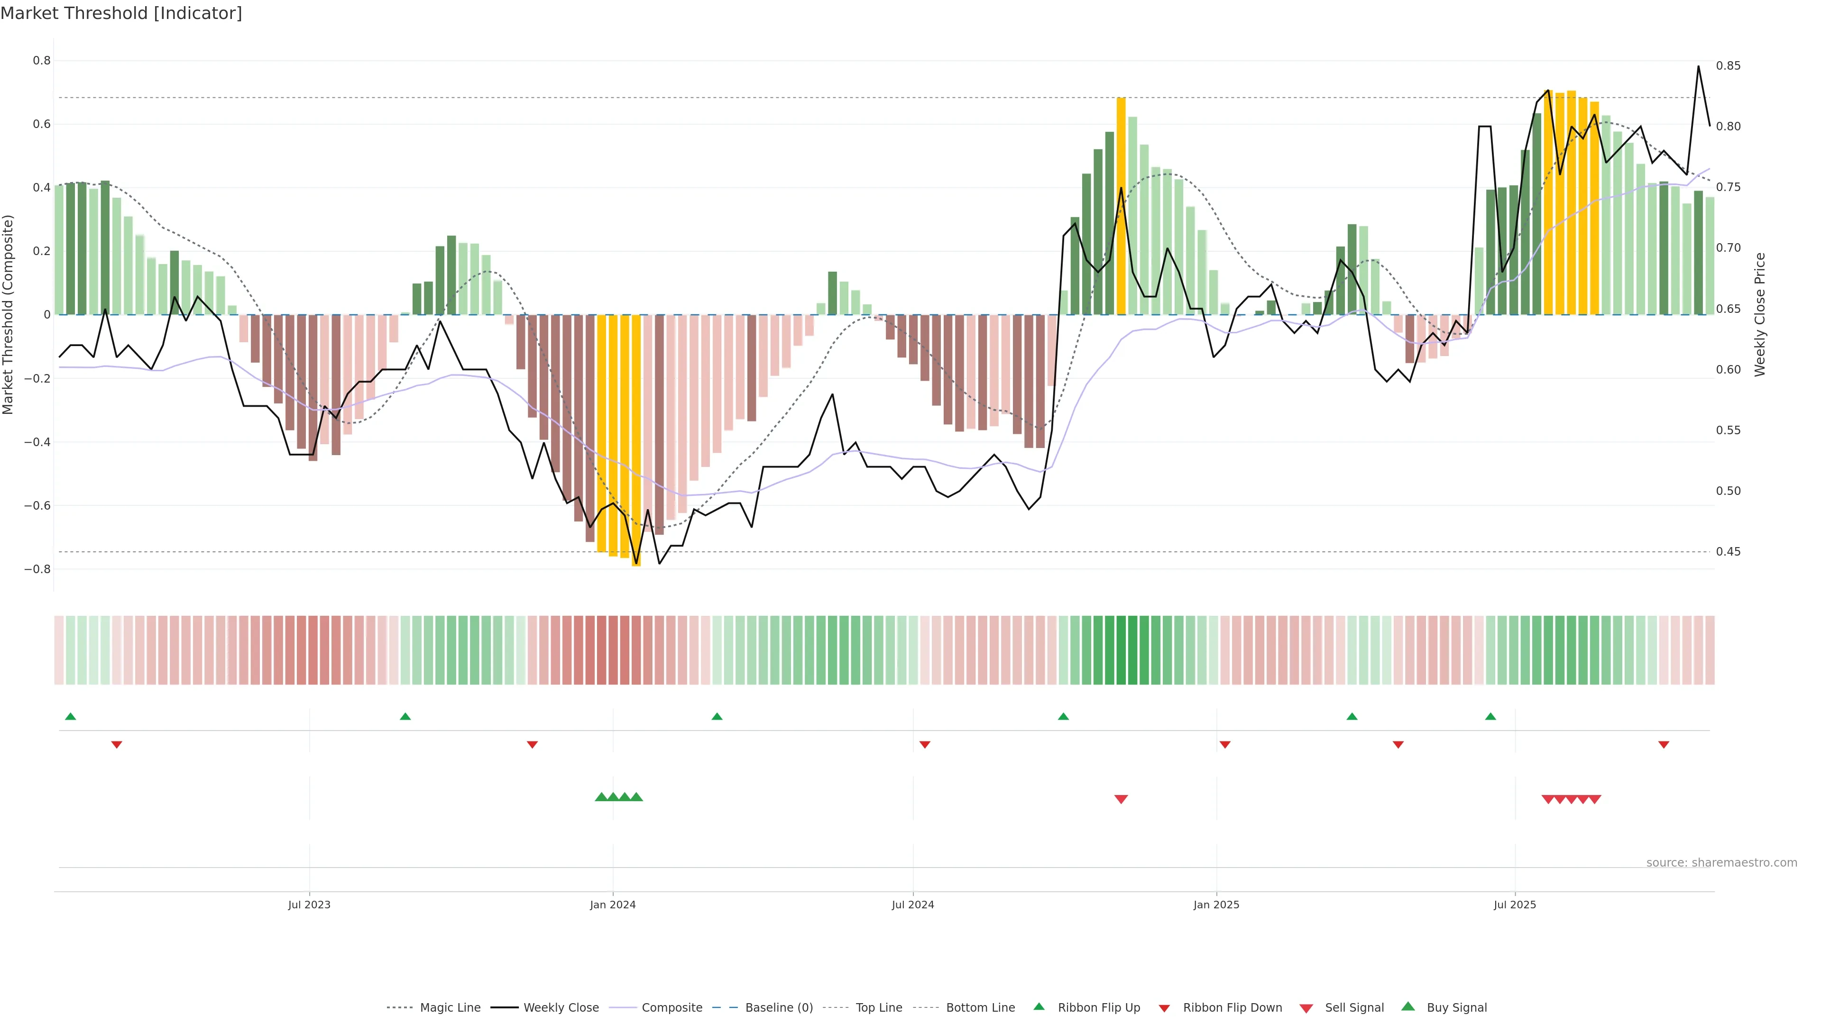Click the Ribbon Flip Up legend triangle
1821x1024 pixels.
tap(1039, 1007)
